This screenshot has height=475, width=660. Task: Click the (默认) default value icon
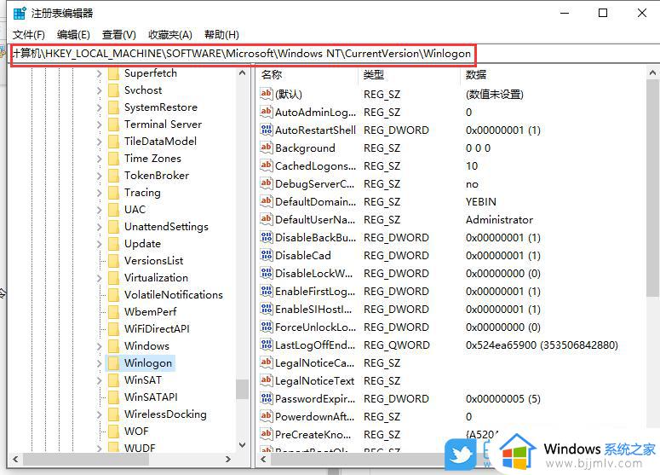point(266,94)
